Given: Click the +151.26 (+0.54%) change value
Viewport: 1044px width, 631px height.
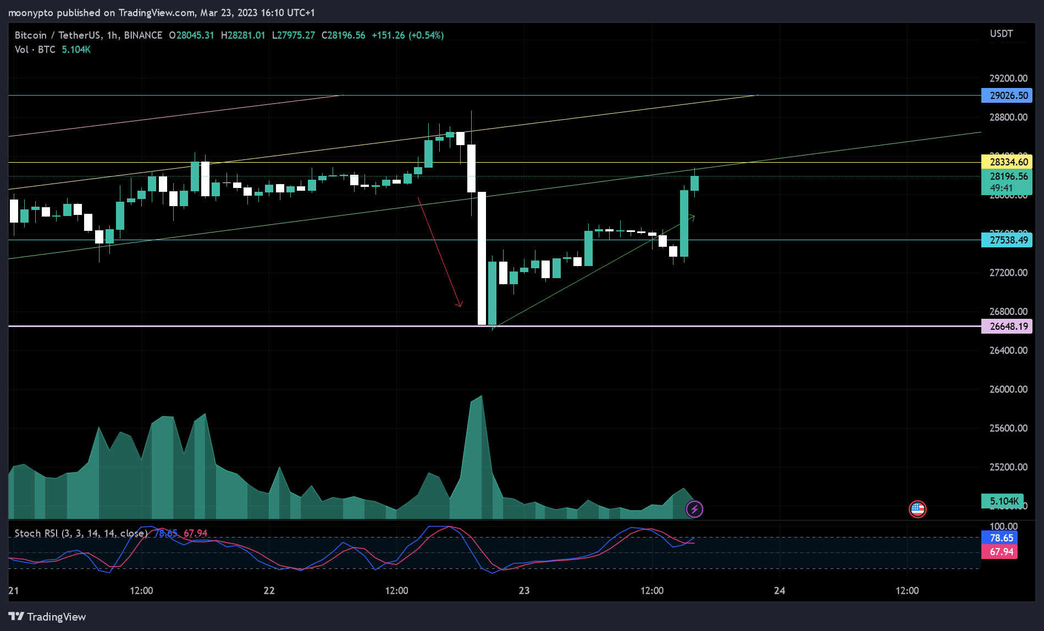Looking at the screenshot, I should [x=408, y=35].
